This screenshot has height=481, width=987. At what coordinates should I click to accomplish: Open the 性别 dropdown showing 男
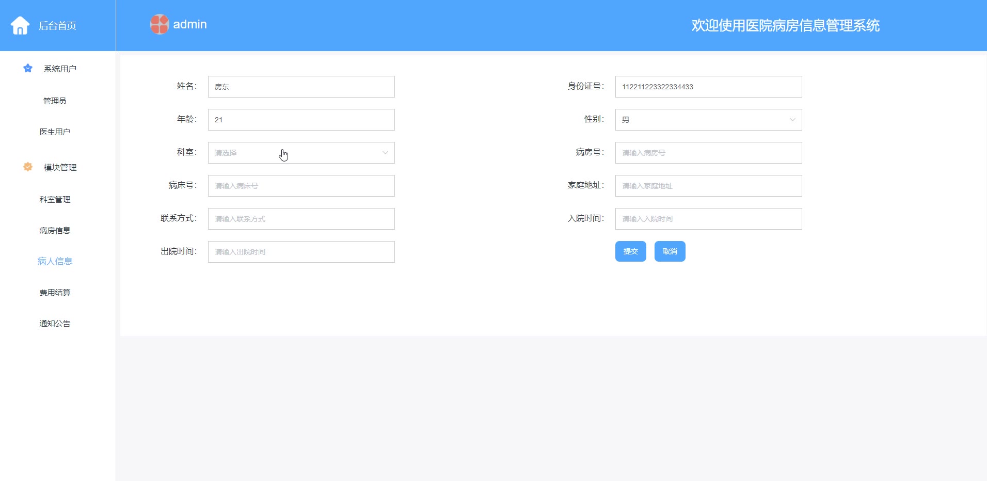pyautogui.click(x=709, y=120)
